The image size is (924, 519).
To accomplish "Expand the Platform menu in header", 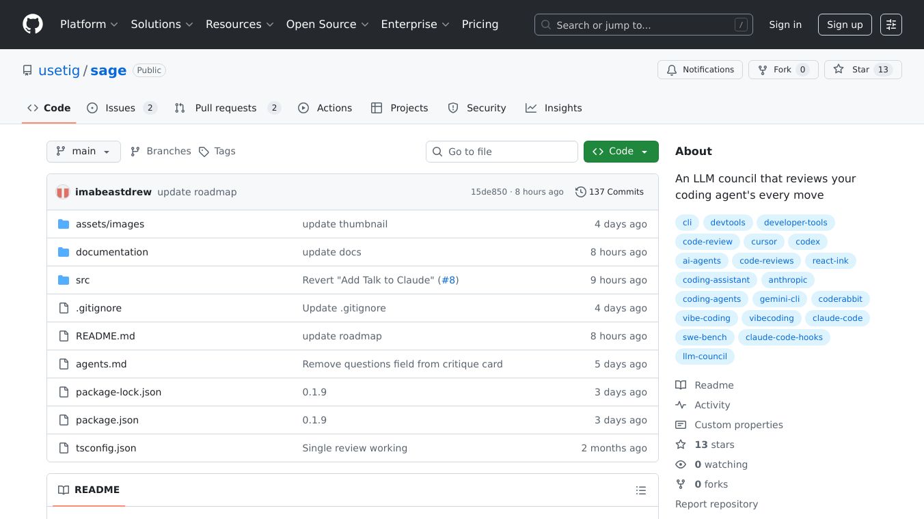I will click(89, 25).
